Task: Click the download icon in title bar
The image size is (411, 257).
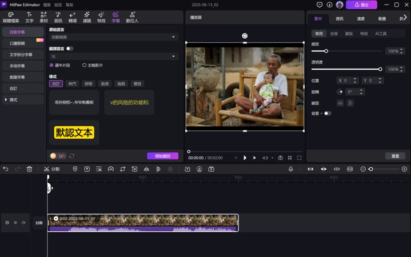Action: pyautogui.click(x=329, y=5)
